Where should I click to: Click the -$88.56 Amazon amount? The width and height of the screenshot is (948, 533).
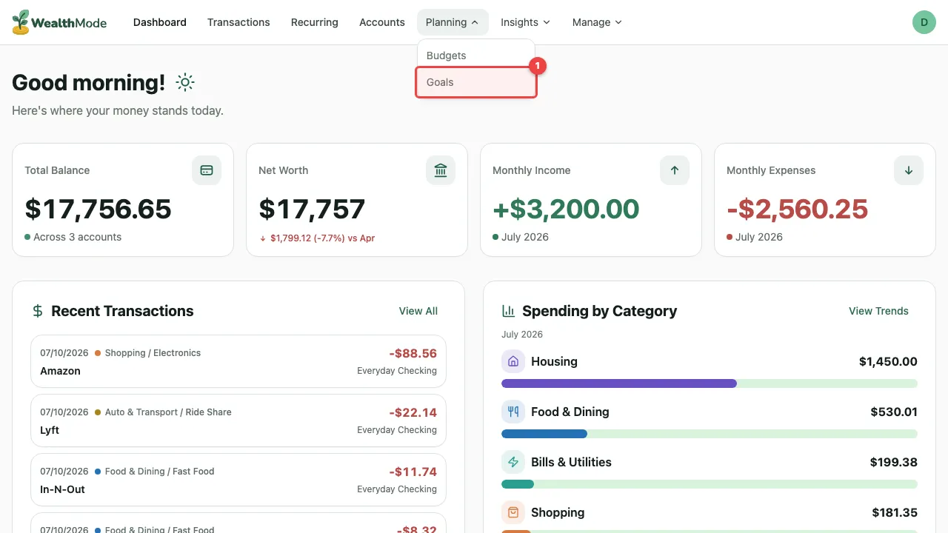[413, 353]
